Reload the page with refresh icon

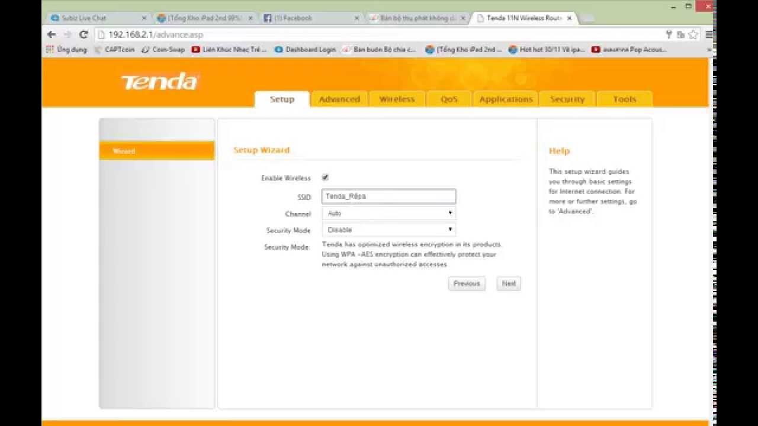pyautogui.click(x=83, y=34)
